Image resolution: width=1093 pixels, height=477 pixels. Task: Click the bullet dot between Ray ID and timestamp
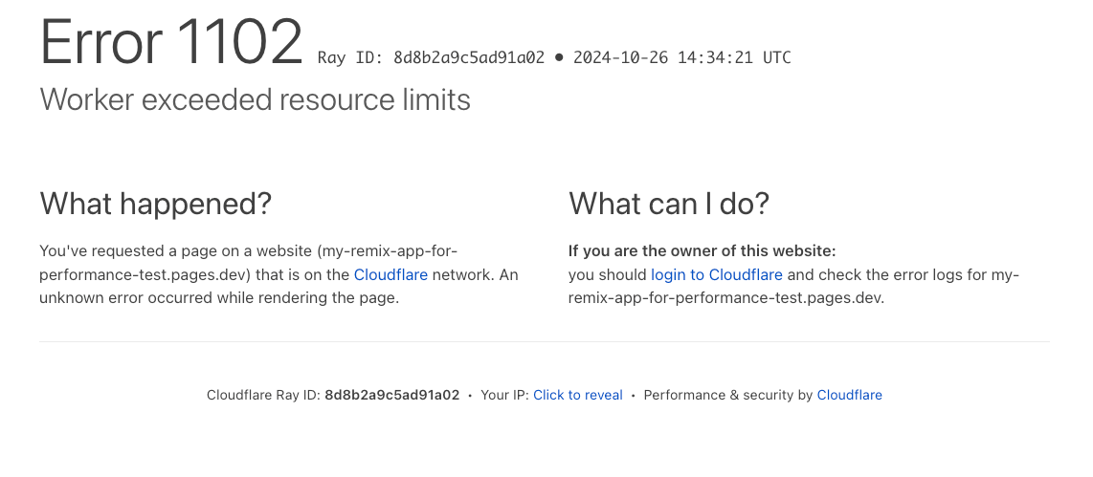click(558, 57)
